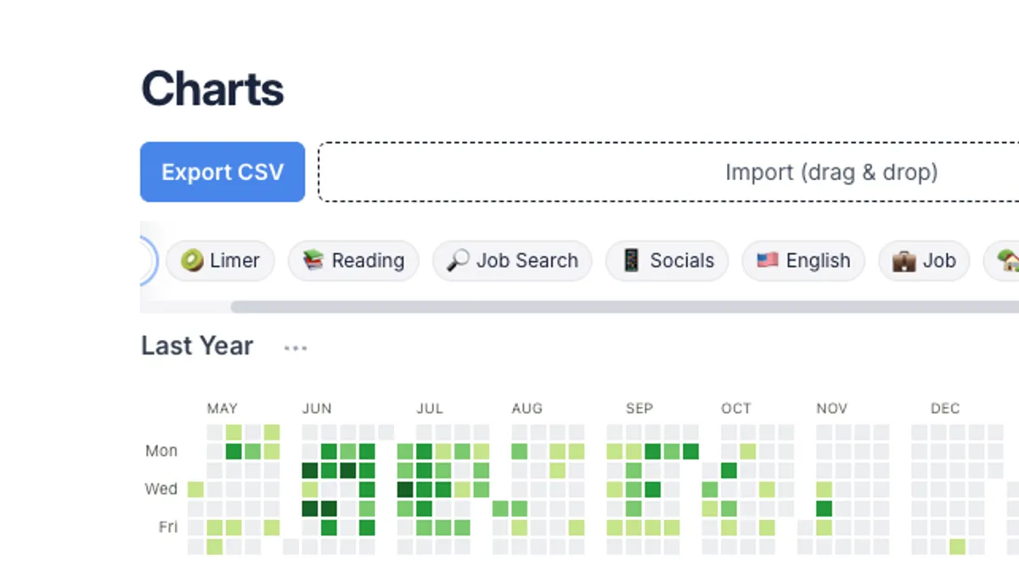The width and height of the screenshot is (1019, 588).
Task: Choose the Socials filter chip
Action: point(667,261)
